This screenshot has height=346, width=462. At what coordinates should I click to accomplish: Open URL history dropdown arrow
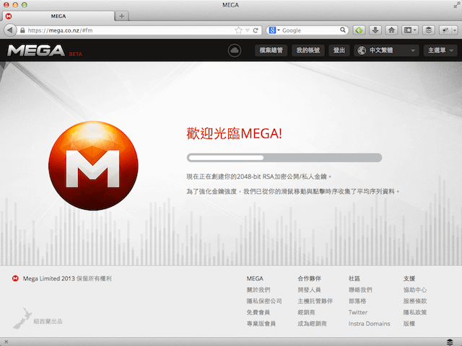pos(248,30)
